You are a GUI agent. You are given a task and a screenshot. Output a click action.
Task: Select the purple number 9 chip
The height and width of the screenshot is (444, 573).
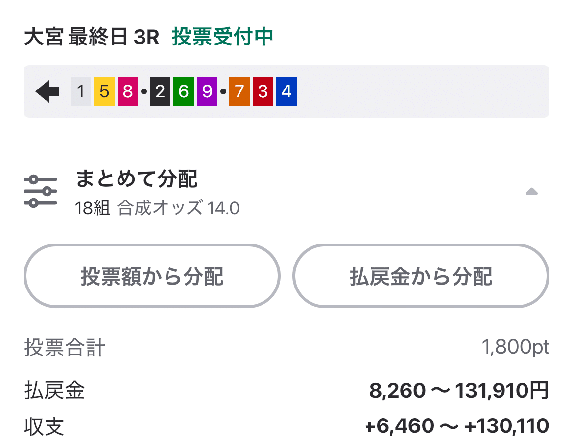206,90
